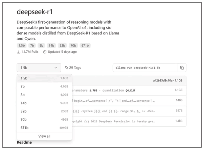203x149 pixels.
Task: Click the 7b tag chip under description
Action: point(32,46)
